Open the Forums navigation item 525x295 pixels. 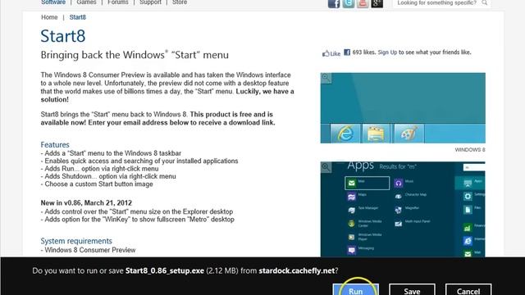point(118,2)
